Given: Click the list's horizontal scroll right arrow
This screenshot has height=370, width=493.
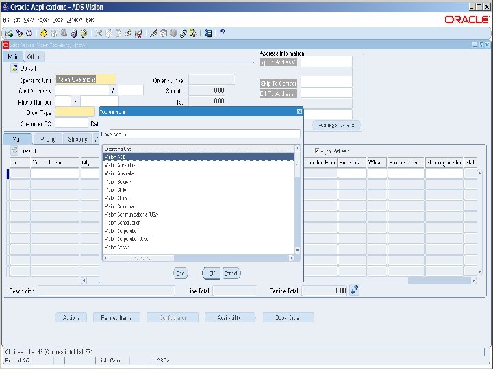Looking at the screenshot, I should point(292,258).
